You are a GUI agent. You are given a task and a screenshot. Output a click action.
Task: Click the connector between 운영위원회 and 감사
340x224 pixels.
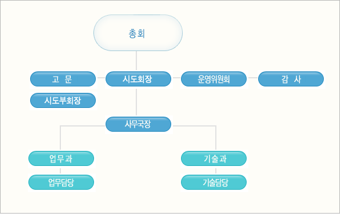pyautogui.click(x=253, y=78)
